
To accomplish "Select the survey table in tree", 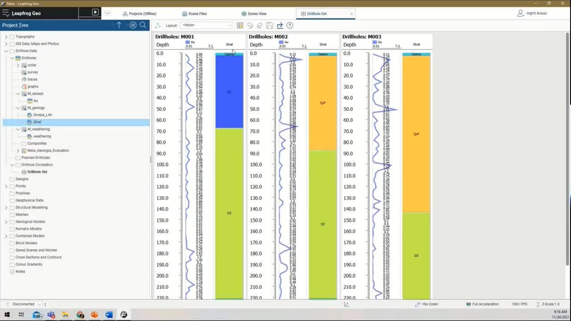I will pos(33,72).
